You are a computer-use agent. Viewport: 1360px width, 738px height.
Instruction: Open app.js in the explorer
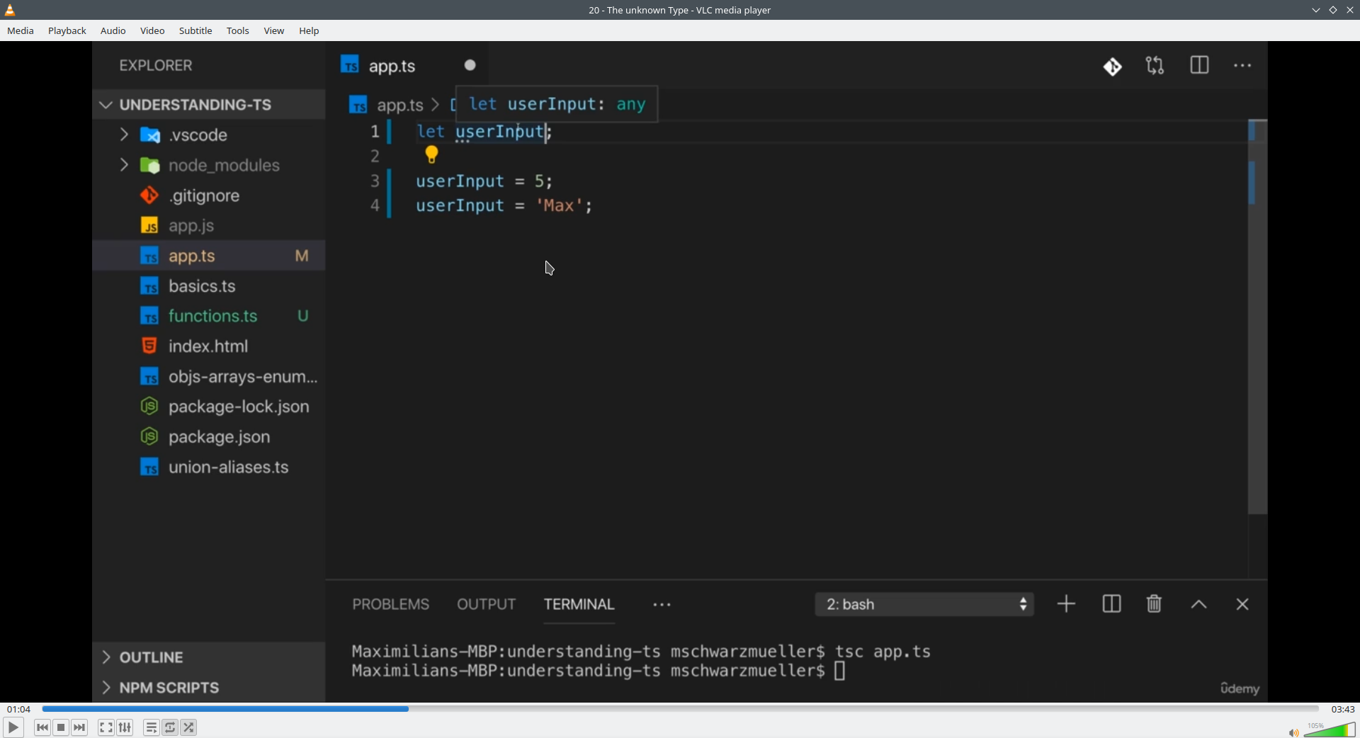point(208,226)
